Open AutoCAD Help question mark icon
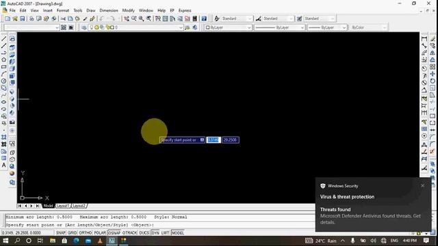438x246 pixels. click(204, 18)
